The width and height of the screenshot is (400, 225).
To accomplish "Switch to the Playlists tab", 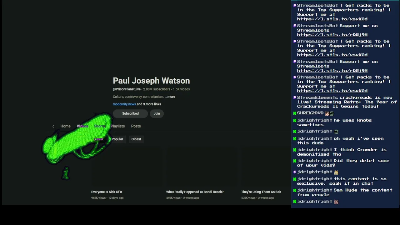I will coord(117,126).
